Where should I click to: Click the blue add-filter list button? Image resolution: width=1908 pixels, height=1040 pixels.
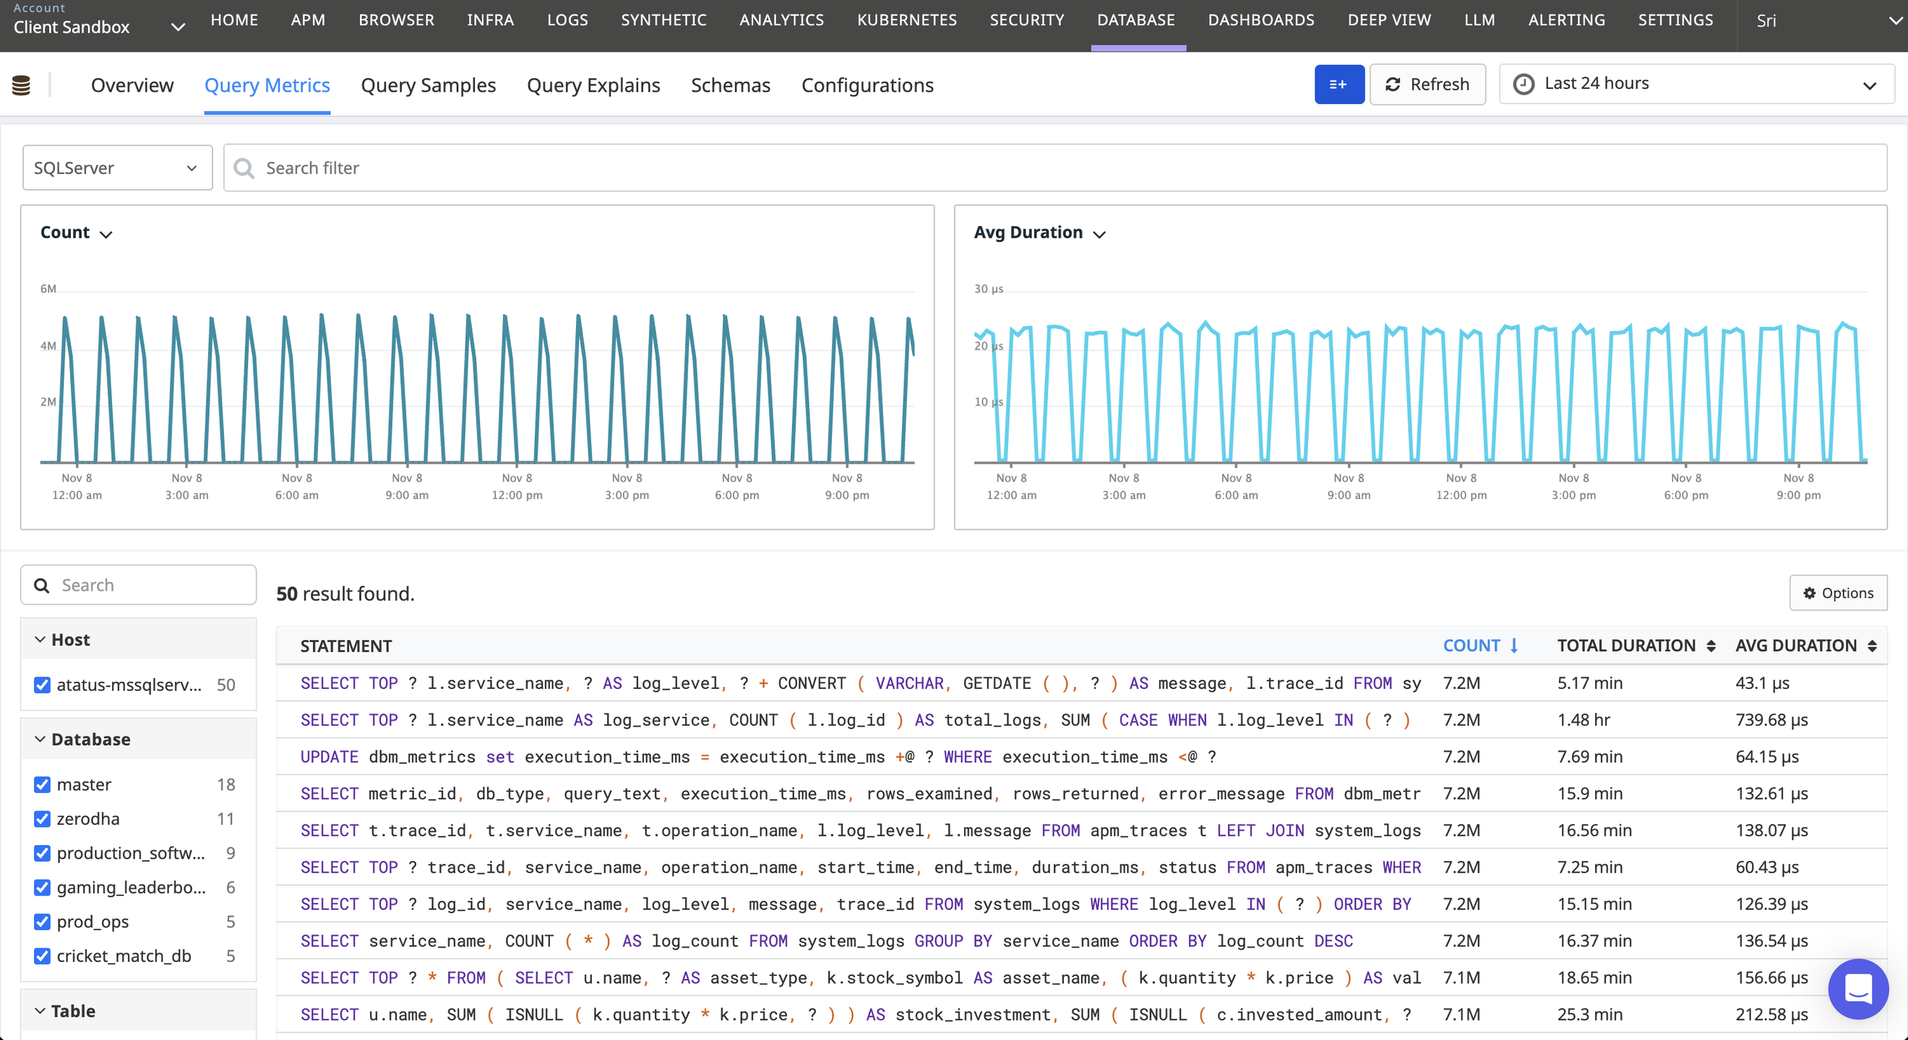pyautogui.click(x=1338, y=84)
